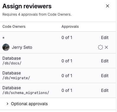Select the Database /db/docs/ rule

[58, 61]
